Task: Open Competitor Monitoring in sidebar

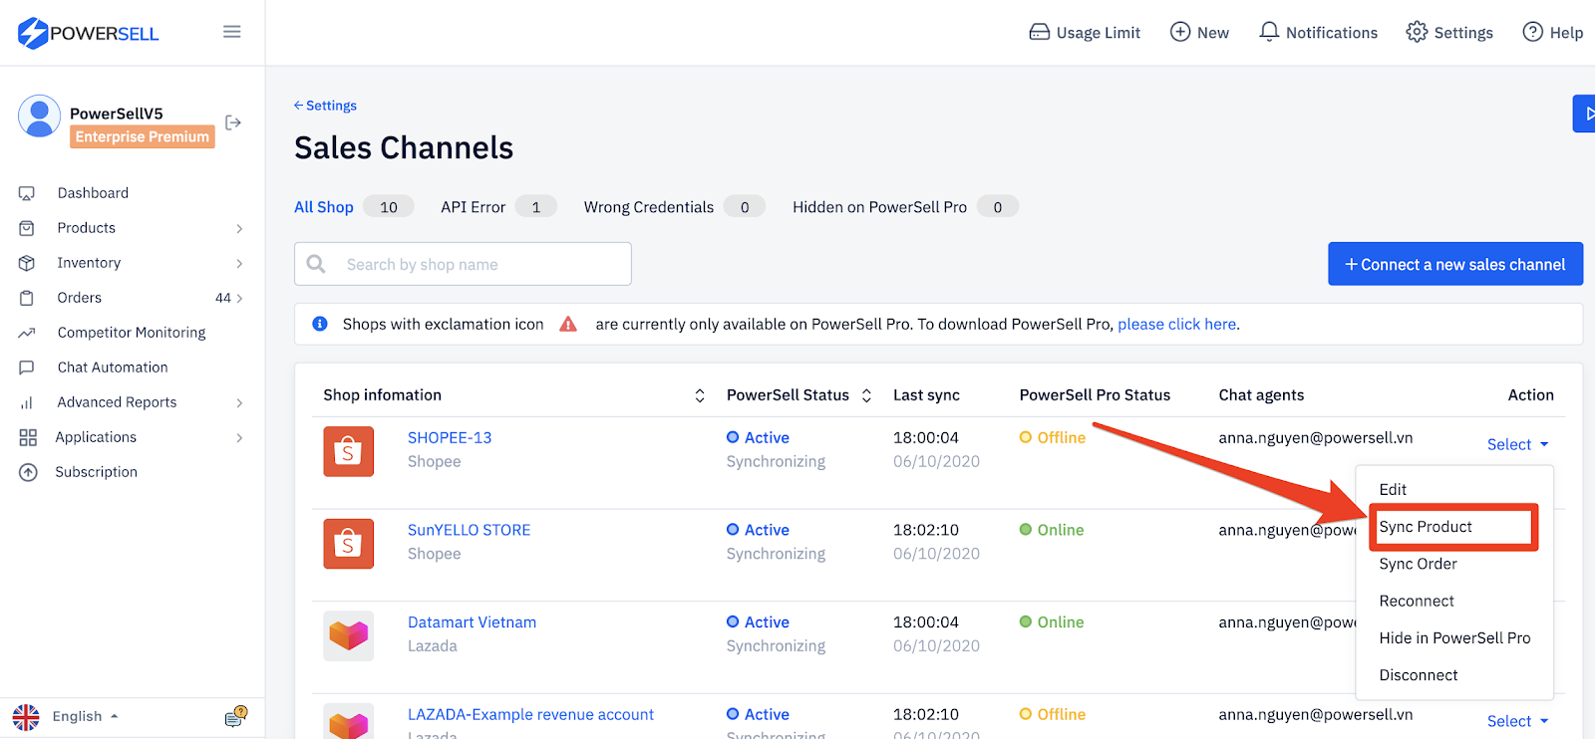Action: click(132, 333)
